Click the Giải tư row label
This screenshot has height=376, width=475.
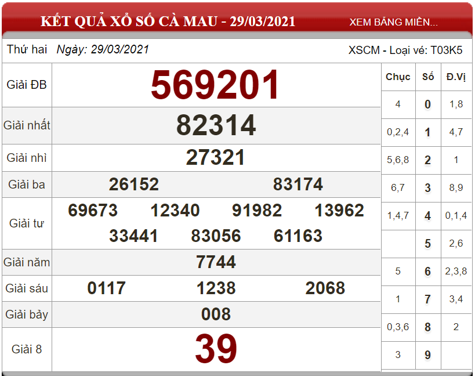[x=27, y=223]
